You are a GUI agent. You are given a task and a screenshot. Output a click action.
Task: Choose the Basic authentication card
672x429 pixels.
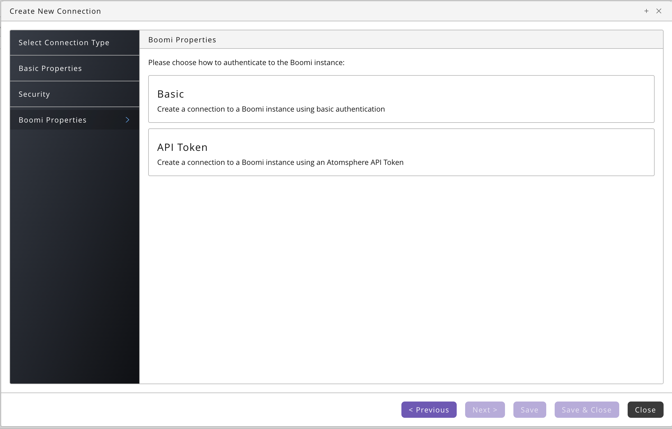coord(401,99)
